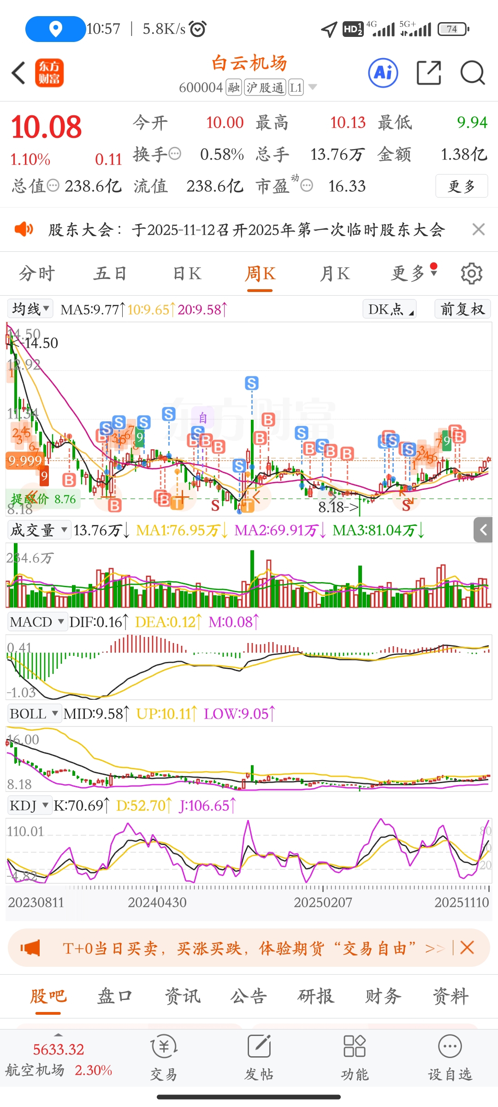Screen dimensions: 498x1107
Task: Click the 更多 button in quote panel
Action: point(462,186)
